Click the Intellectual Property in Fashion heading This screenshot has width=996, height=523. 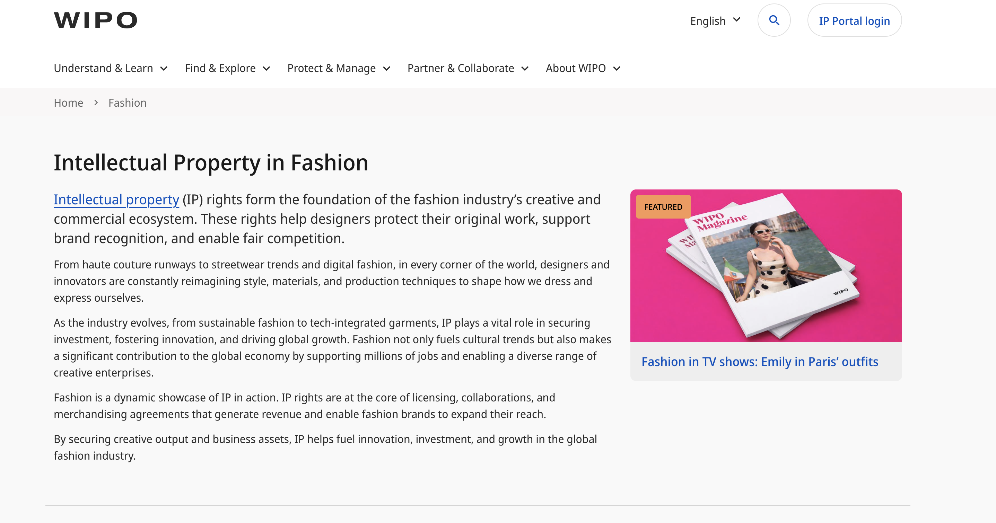tap(211, 162)
